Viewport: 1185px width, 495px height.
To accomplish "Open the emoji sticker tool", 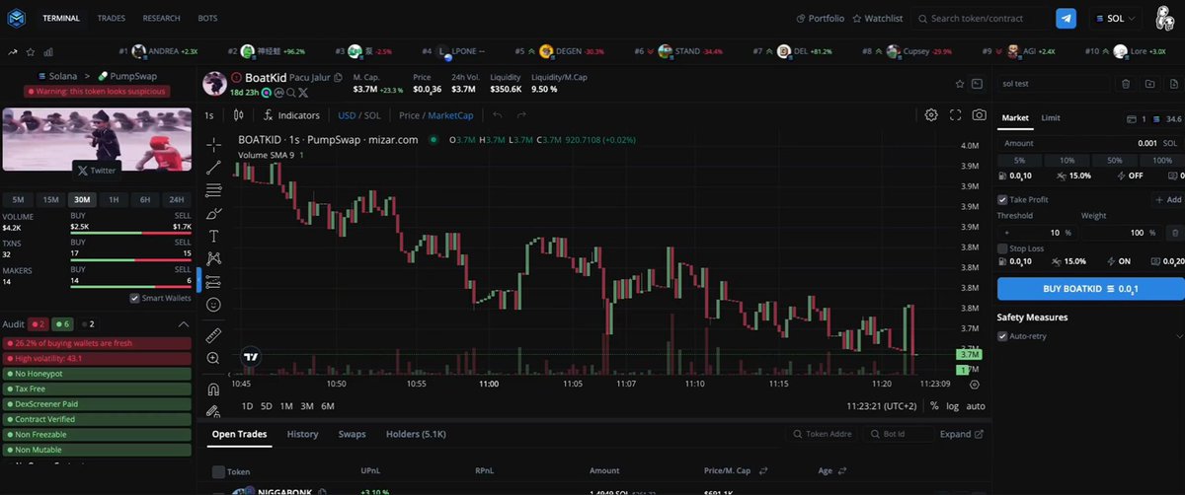I will pos(213,305).
